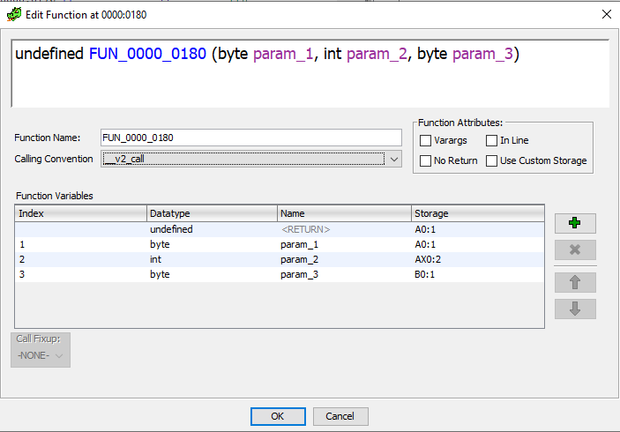Click the Datatype column header
Image resolution: width=620 pixels, height=432 pixels.
212,213
